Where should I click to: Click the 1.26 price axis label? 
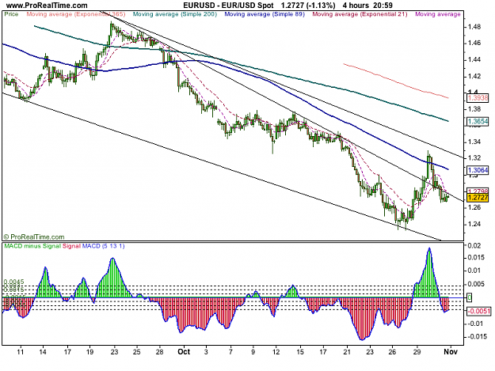(474, 207)
